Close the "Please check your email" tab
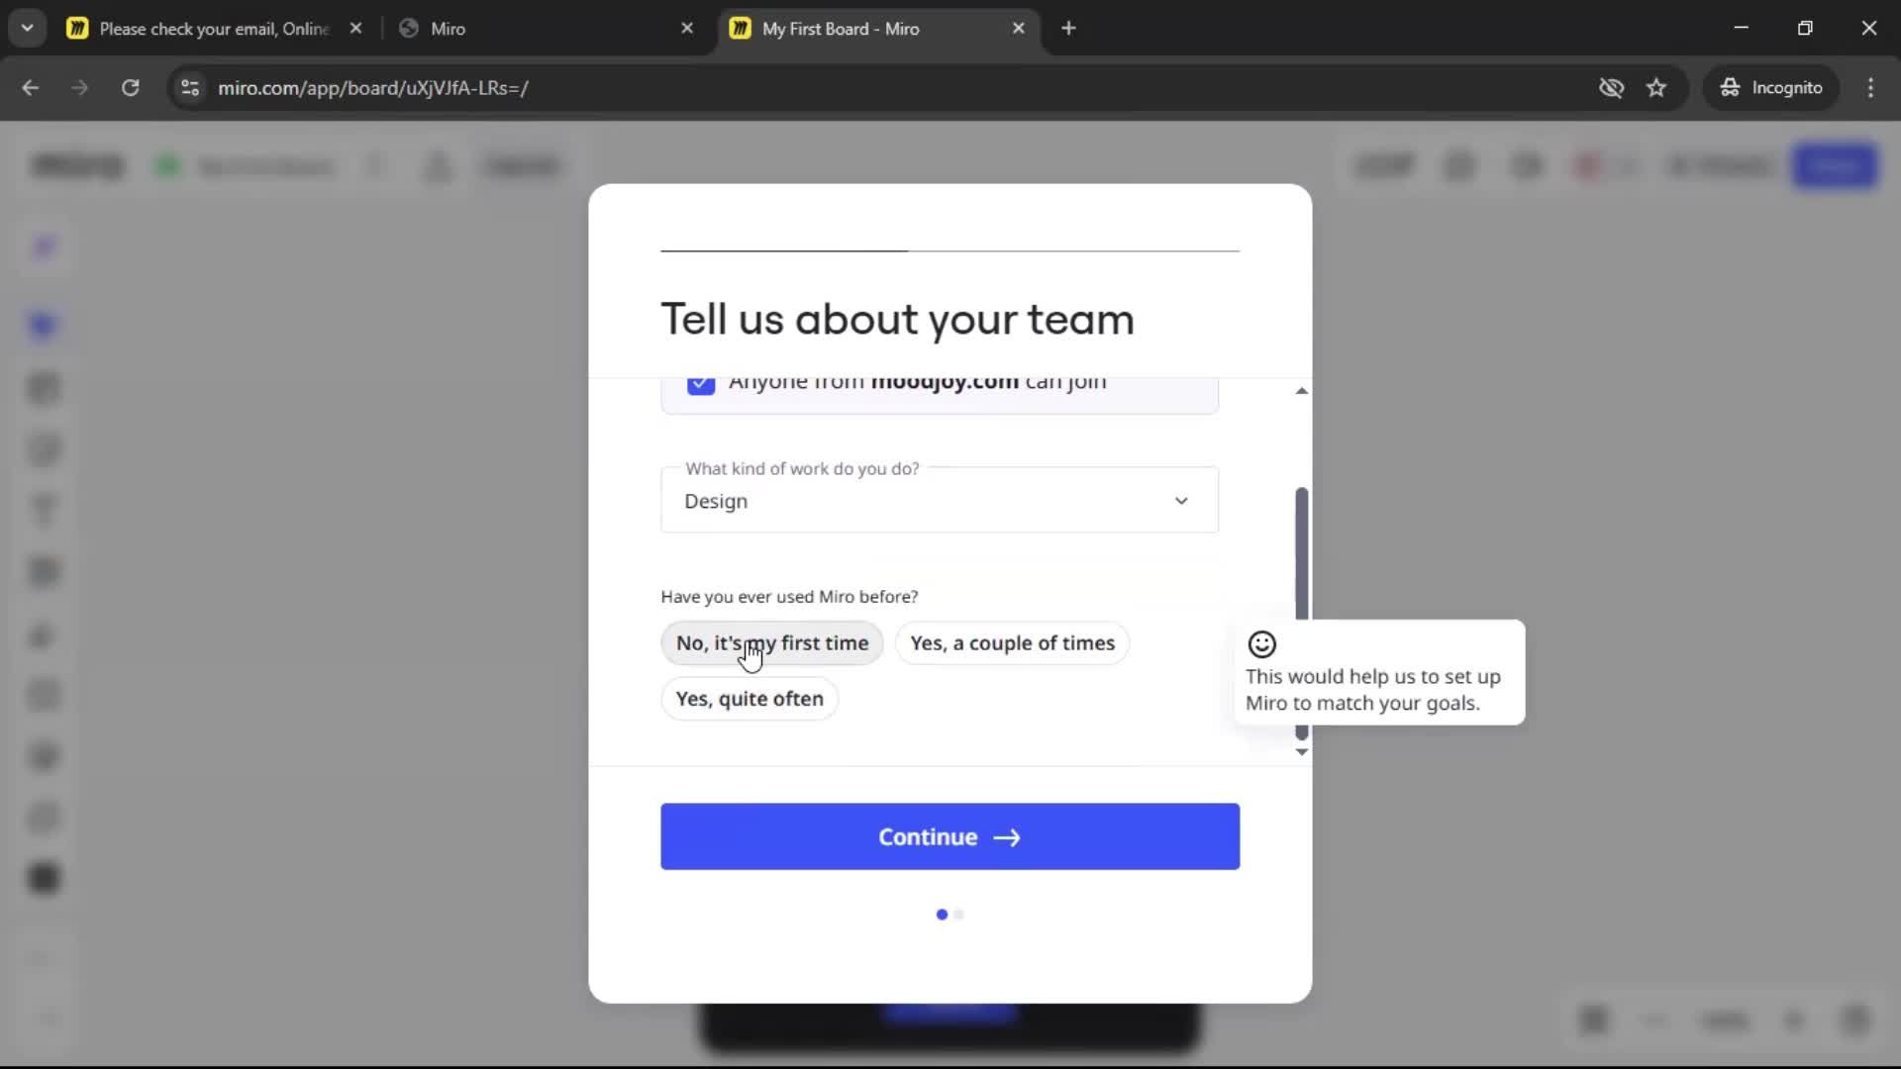This screenshot has width=1901, height=1069. point(356,29)
